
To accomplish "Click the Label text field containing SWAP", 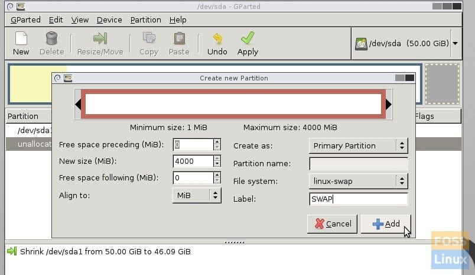I will (x=358, y=199).
